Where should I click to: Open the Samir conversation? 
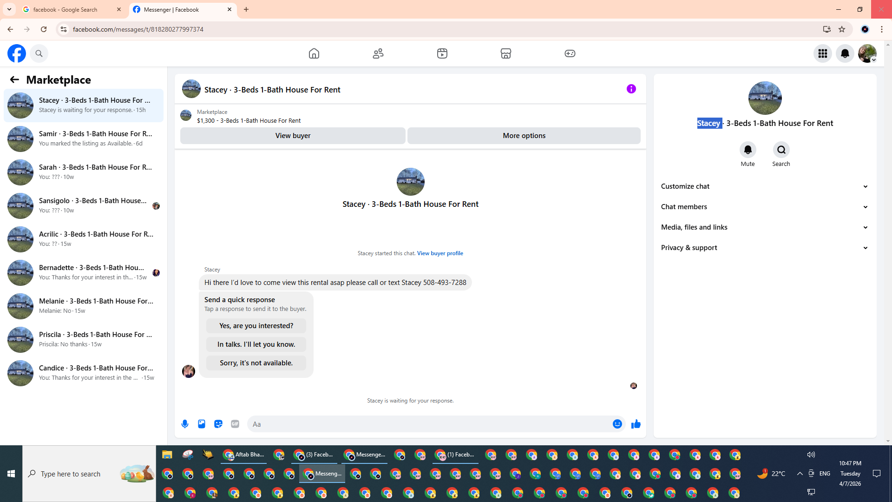coord(84,139)
